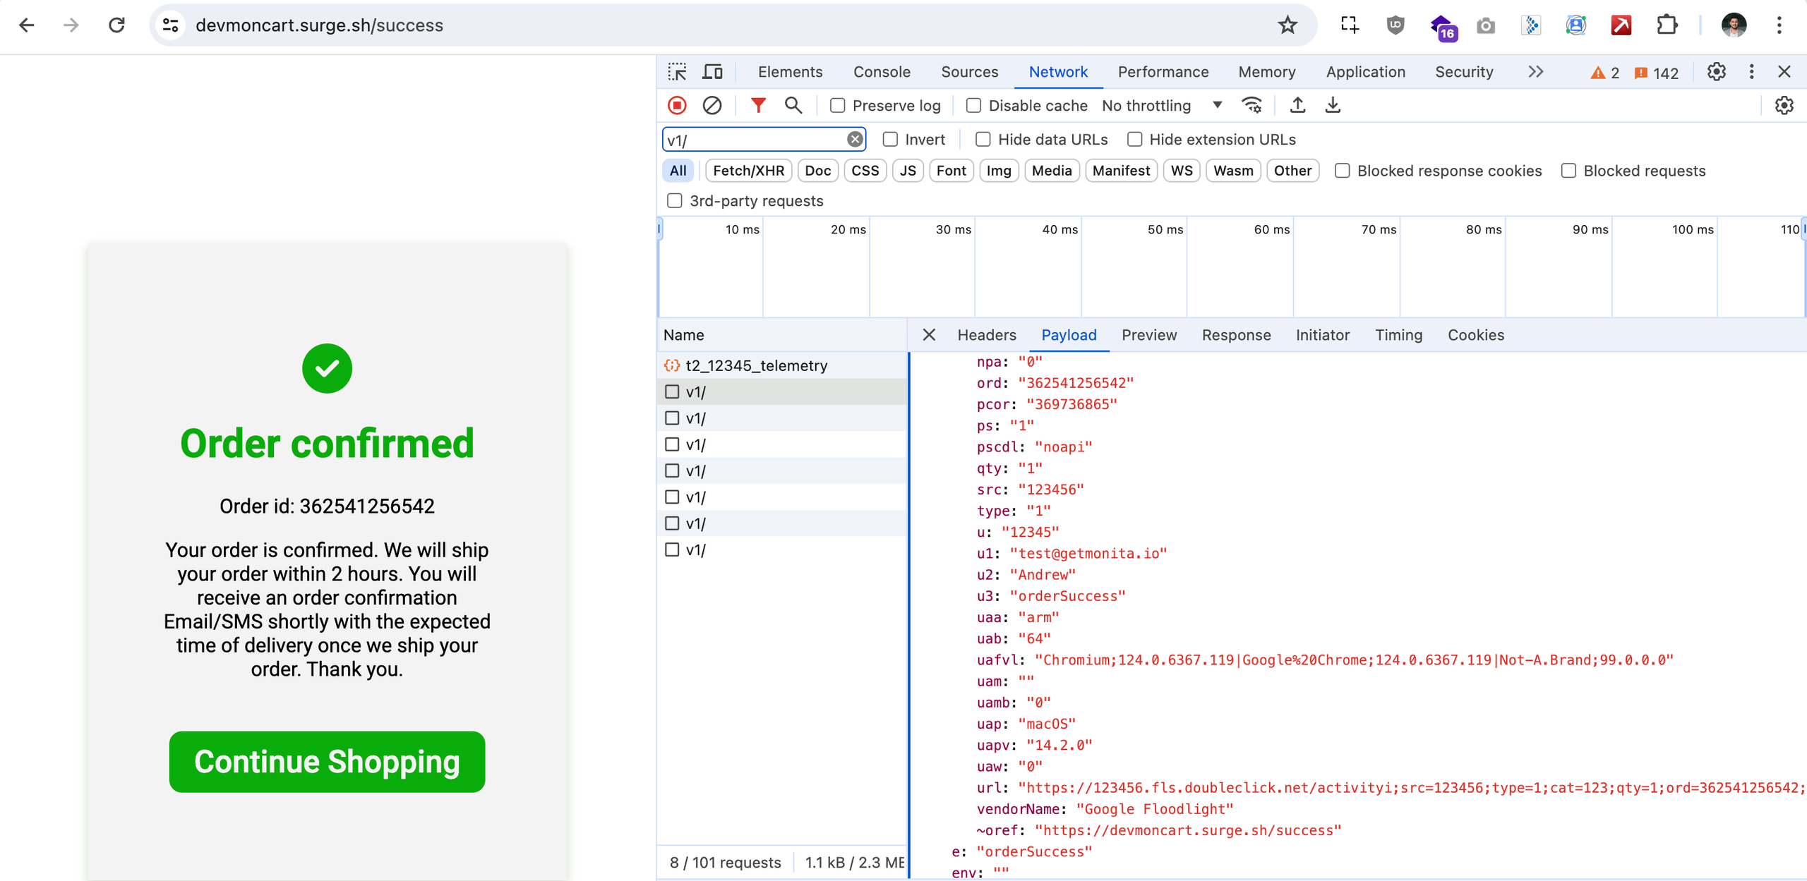Click the stop recording network log icon
Viewport: 1807px width, 881px height.
(x=677, y=105)
